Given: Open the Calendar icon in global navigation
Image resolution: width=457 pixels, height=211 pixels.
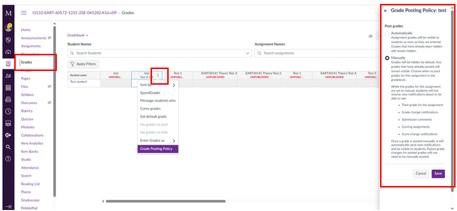Looking at the screenshot, I should [8, 88].
